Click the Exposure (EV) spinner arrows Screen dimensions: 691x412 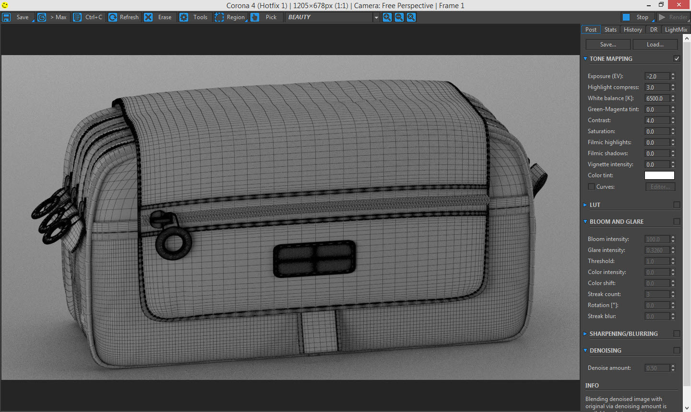point(673,76)
